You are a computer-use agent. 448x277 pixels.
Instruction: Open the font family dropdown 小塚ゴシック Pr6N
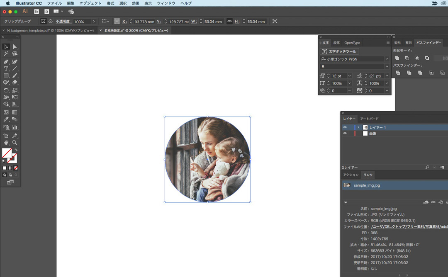pos(387,59)
